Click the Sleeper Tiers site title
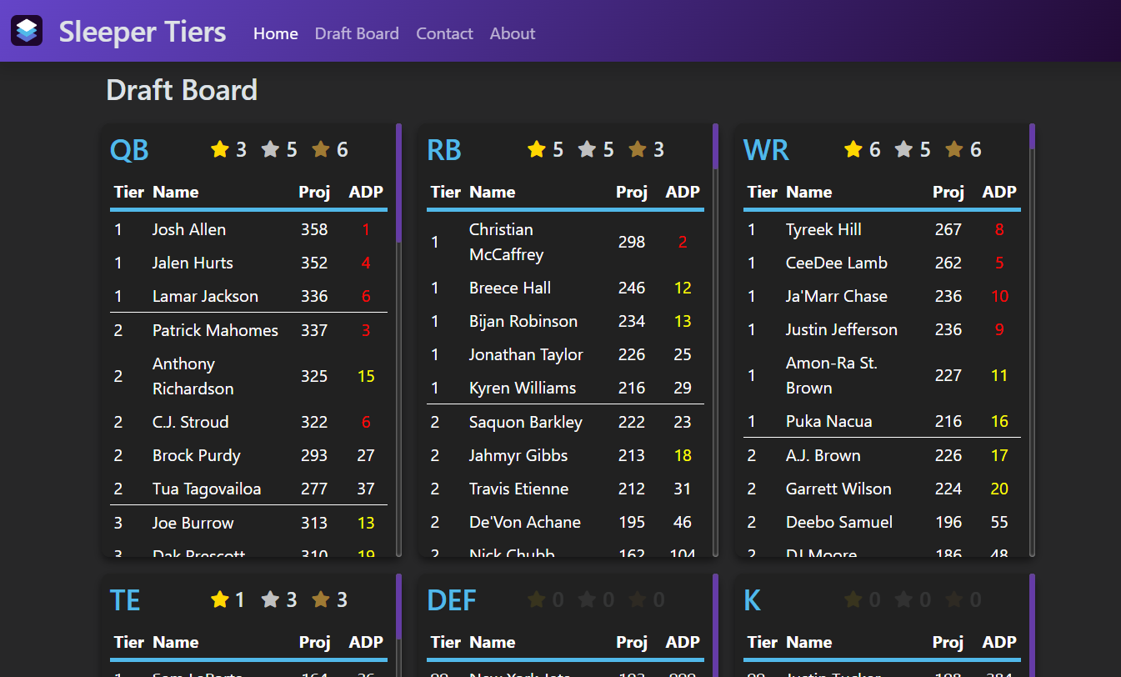1121x677 pixels. [x=143, y=32]
